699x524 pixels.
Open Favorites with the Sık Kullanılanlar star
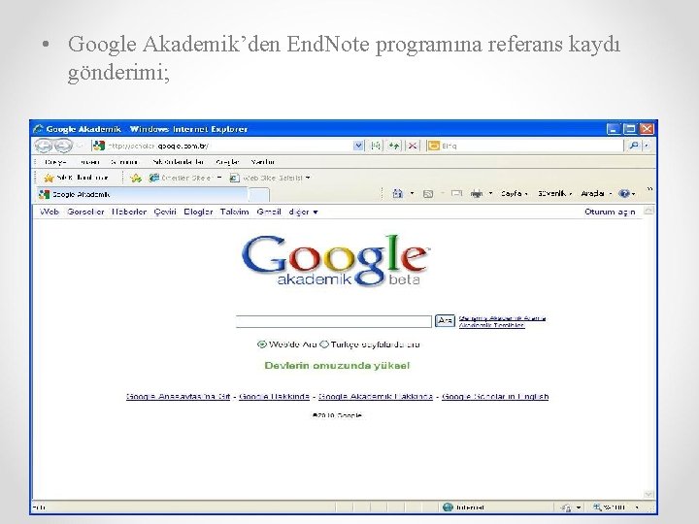(49, 178)
